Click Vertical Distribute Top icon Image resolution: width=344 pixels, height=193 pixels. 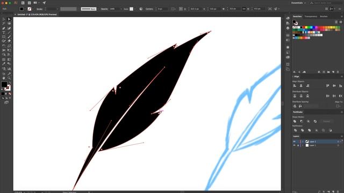pos(295,96)
